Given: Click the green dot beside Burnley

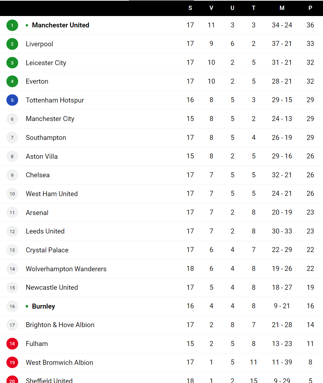Looking at the screenshot, I should pyautogui.click(x=27, y=306).
